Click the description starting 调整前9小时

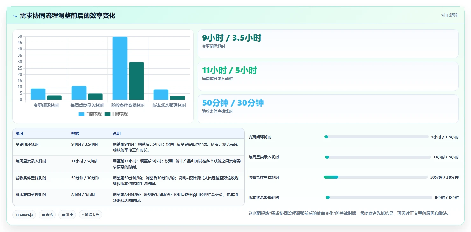click(175, 147)
